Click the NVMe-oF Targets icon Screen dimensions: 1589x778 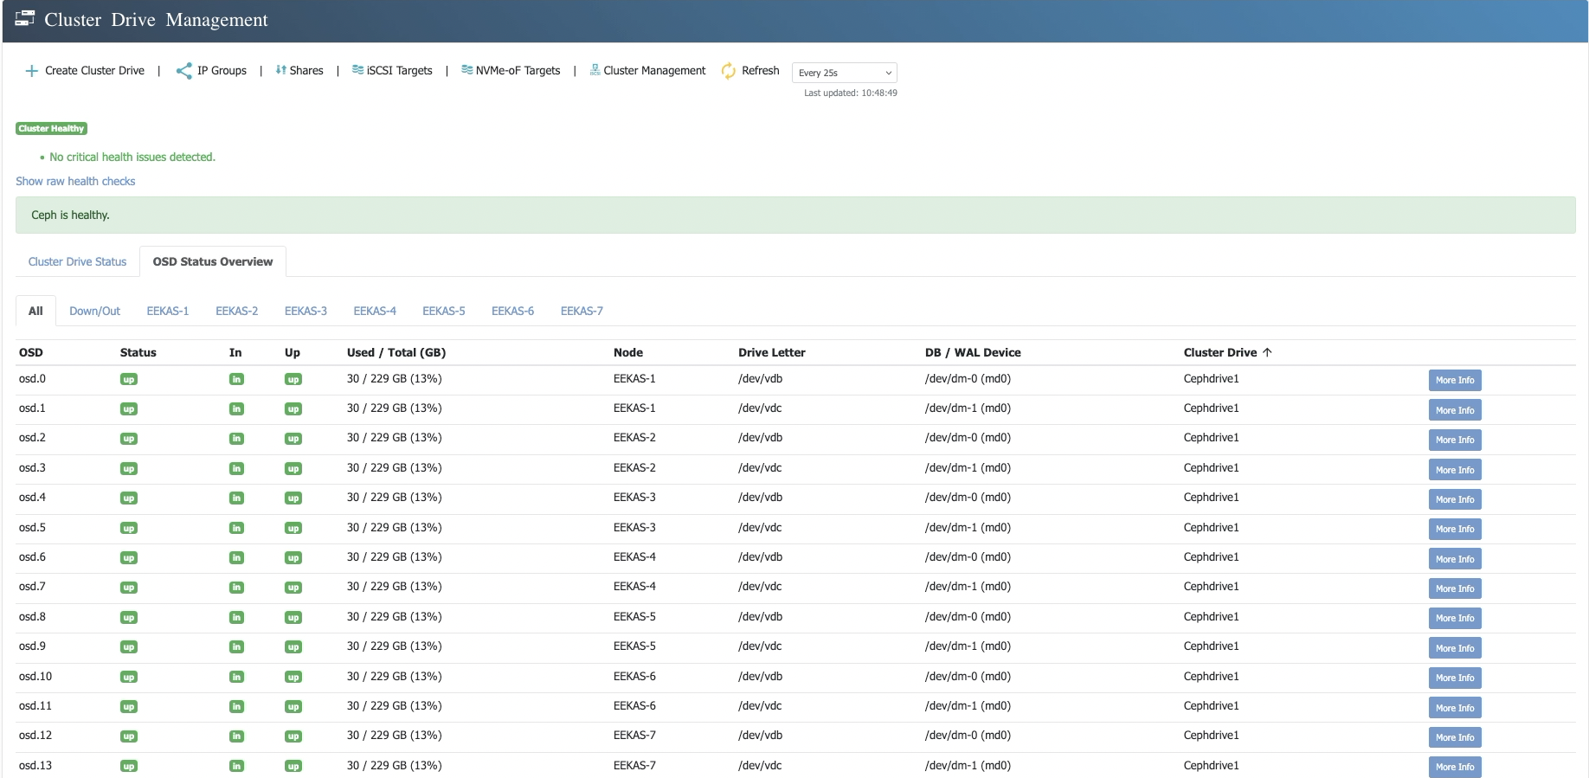tap(466, 70)
